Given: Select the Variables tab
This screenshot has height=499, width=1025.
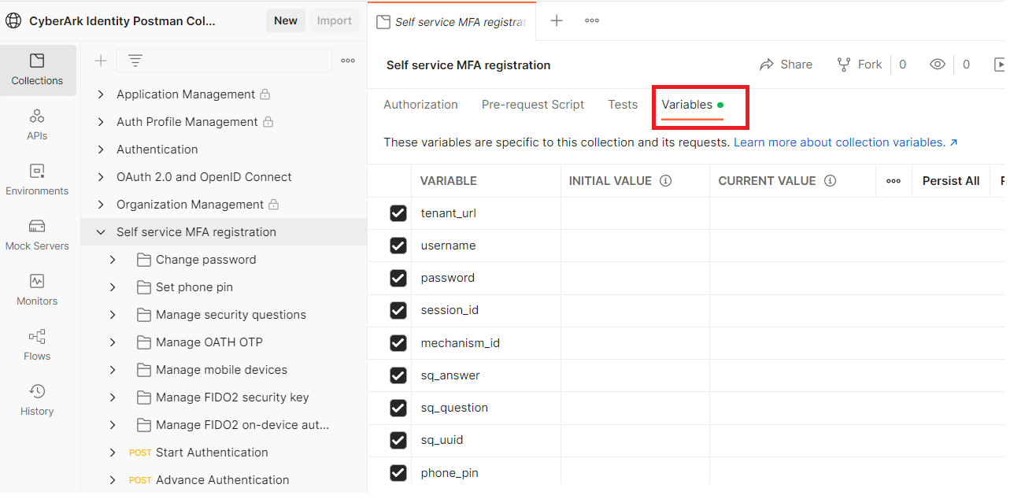Looking at the screenshot, I should click(692, 105).
